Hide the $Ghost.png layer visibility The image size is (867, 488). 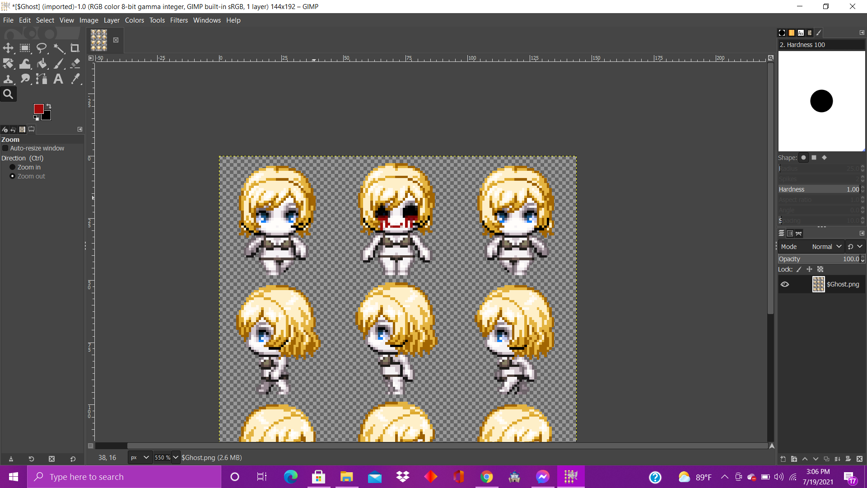coord(785,284)
